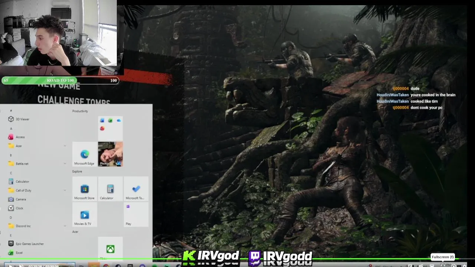Open the Calculator entry in the app list
Viewport: 475px width, 267px height.
[22, 181]
